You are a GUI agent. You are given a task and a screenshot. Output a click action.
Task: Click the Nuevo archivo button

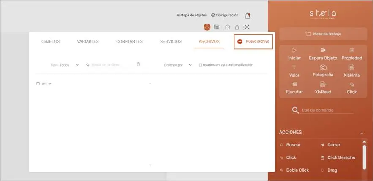tap(253, 41)
